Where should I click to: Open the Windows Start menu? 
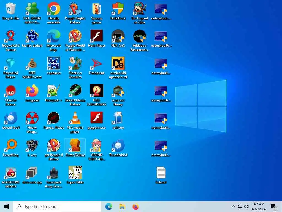pos(7,206)
